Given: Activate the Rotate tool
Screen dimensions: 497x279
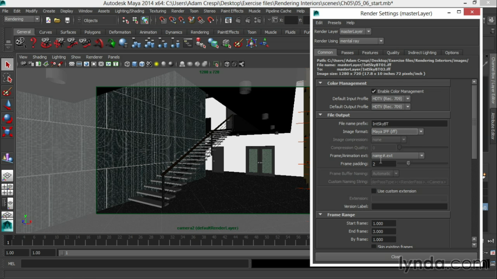Looking at the screenshot, I should pyautogui.click(x=7, y=118).
